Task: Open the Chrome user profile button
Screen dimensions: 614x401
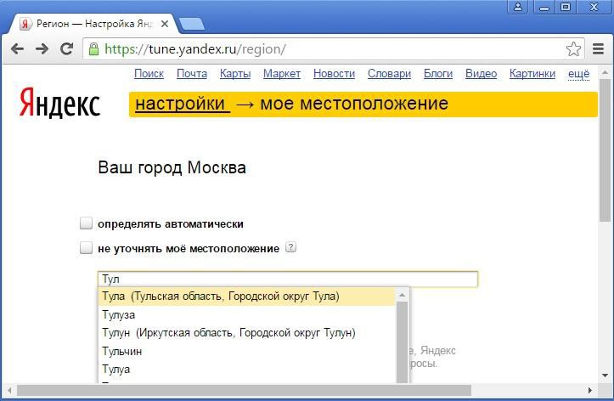Action: [x=518, y=7]
